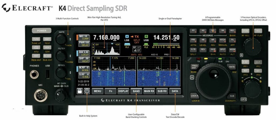Click the AF GAIN main/sub knob
Image resolution: width=276 pixels, height=120 pixels.
[x=61, y=95]
